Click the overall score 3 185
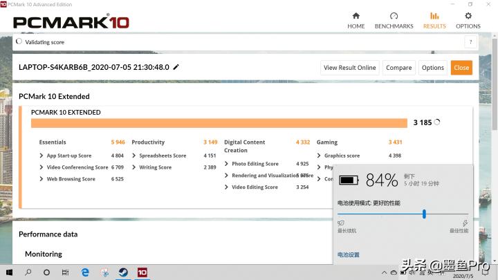 [x=423, y=122]
